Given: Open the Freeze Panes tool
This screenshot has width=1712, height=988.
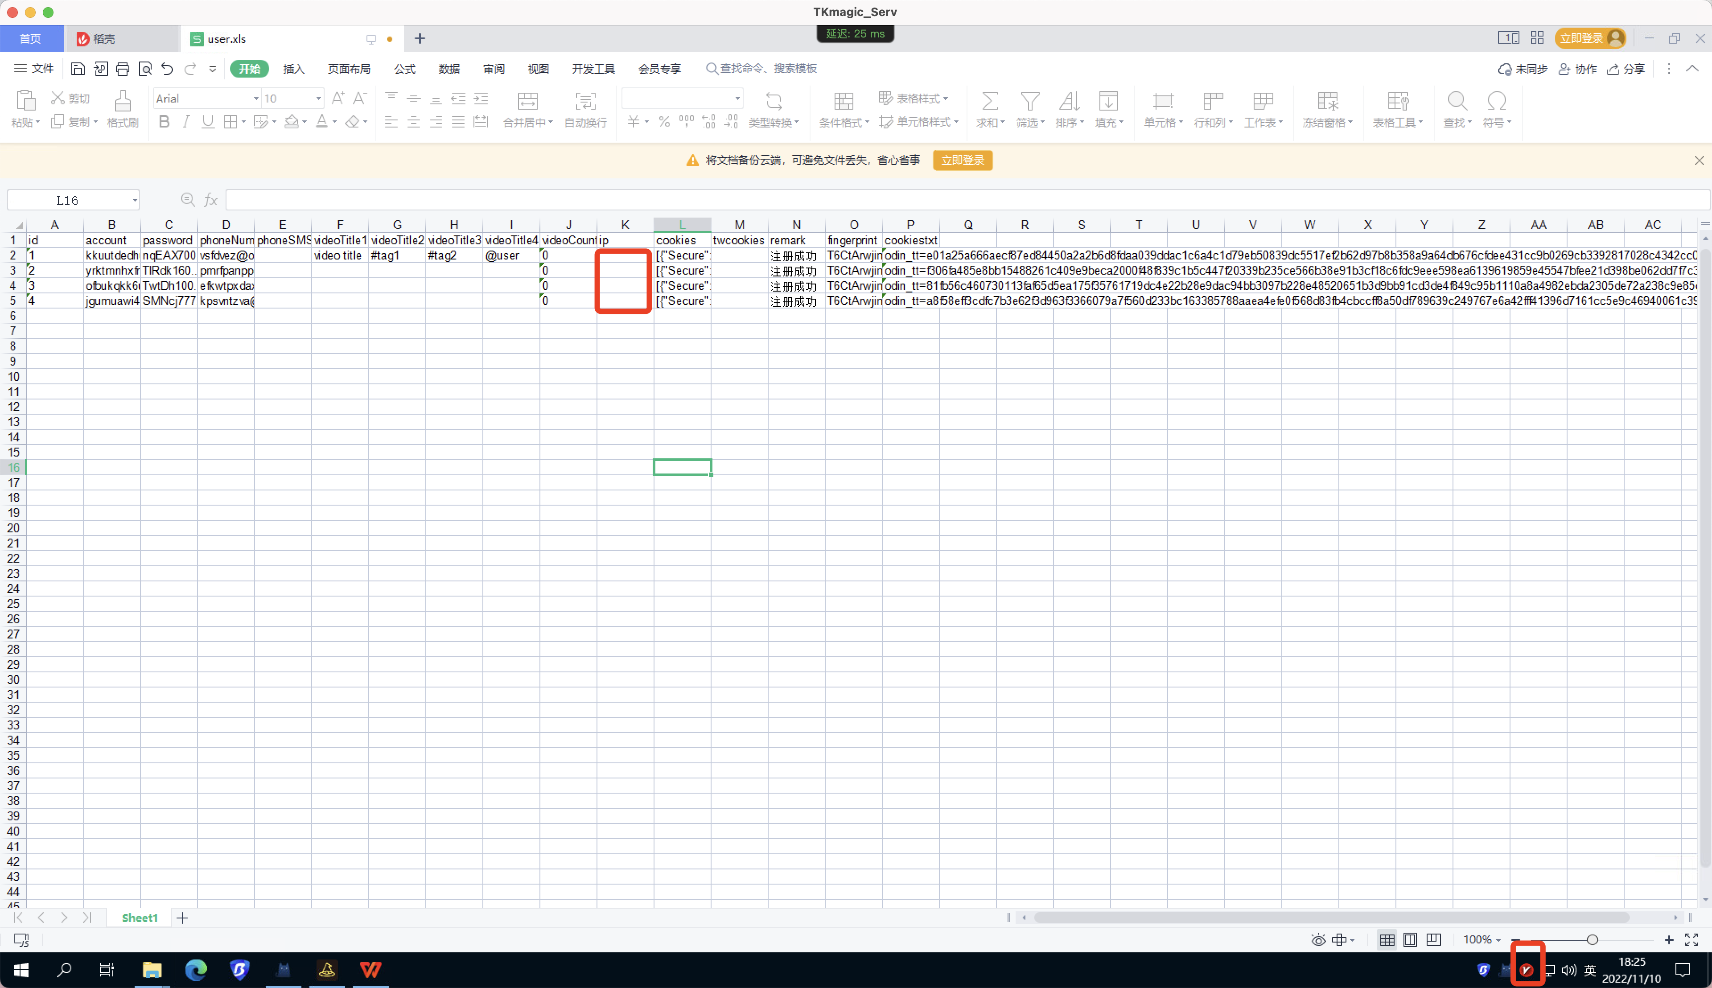Looking at the screenshot, I should click(1327, 102).
